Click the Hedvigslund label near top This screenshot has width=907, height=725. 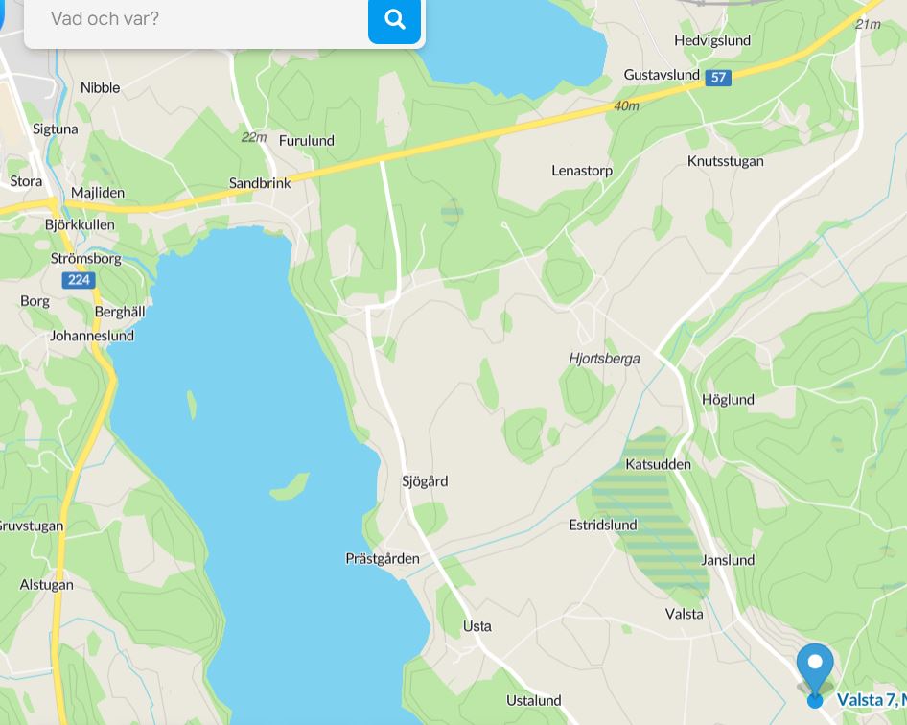712,40
